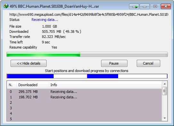Pause the download
Viewport: 174px width, 126px height.
pyautogui.click(x=114, y=63)
